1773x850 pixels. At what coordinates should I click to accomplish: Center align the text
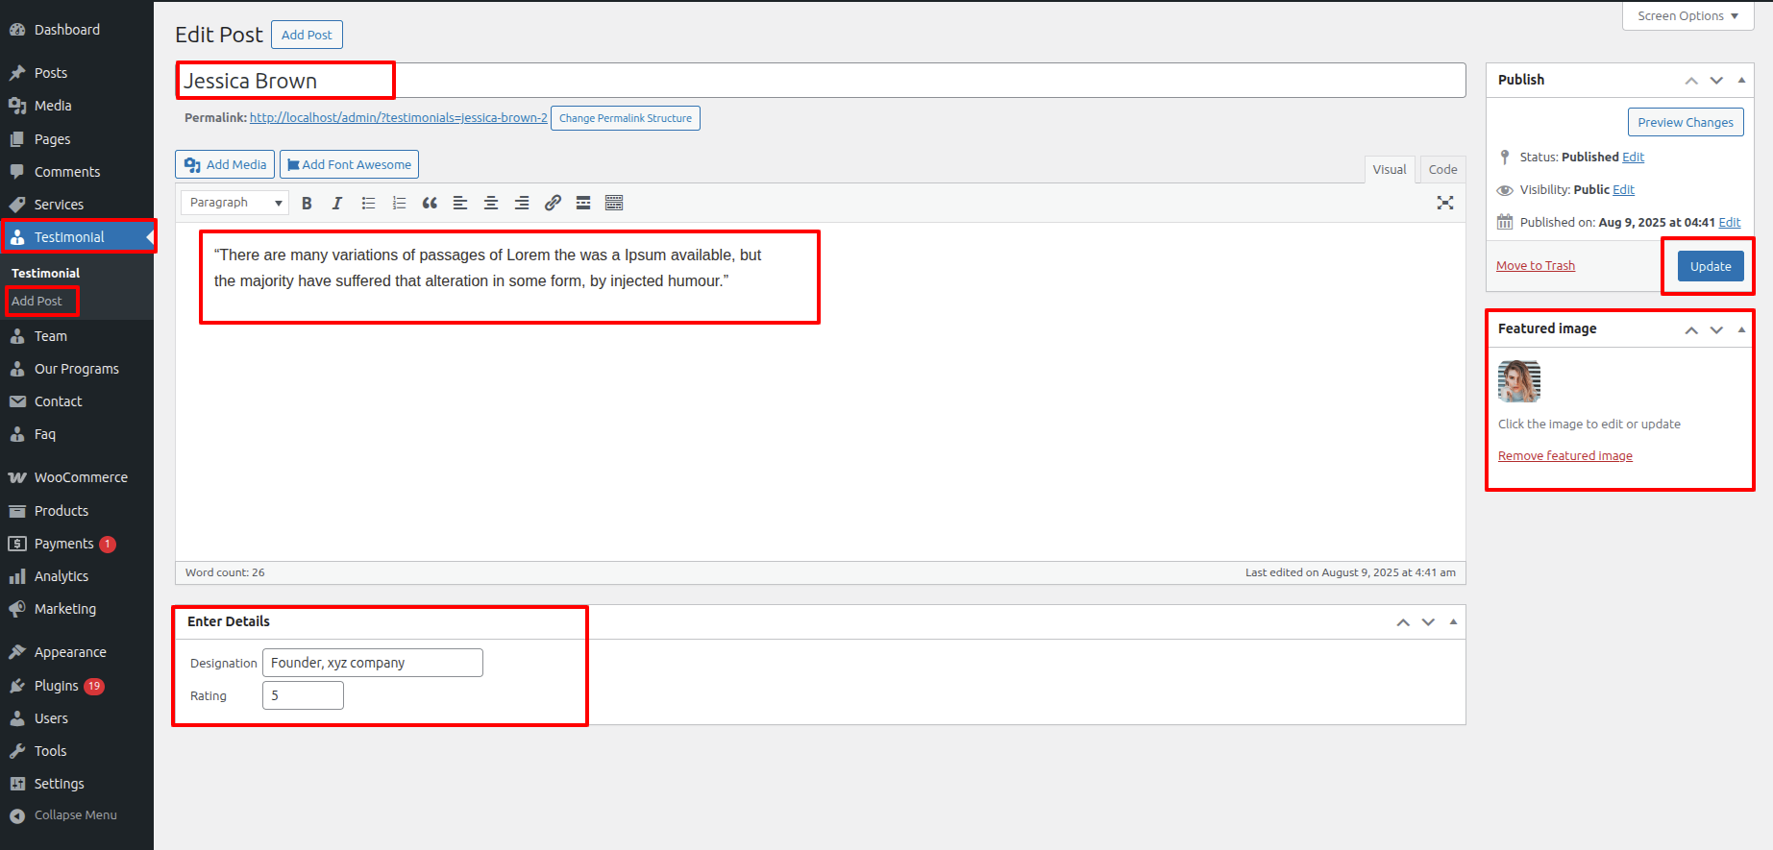491,203
